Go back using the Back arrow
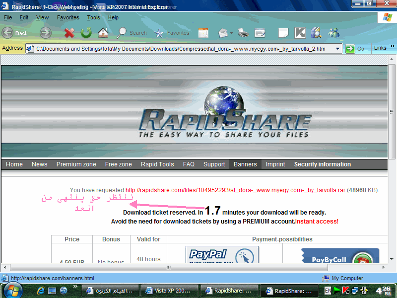The height and width of the screenshot is (298, 397). pyautogui.click(x=7, y=33)
